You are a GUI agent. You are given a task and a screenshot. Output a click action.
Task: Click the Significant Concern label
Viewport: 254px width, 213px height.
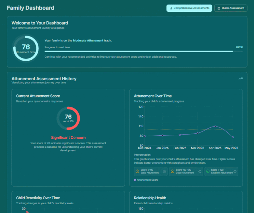[68, 138]
